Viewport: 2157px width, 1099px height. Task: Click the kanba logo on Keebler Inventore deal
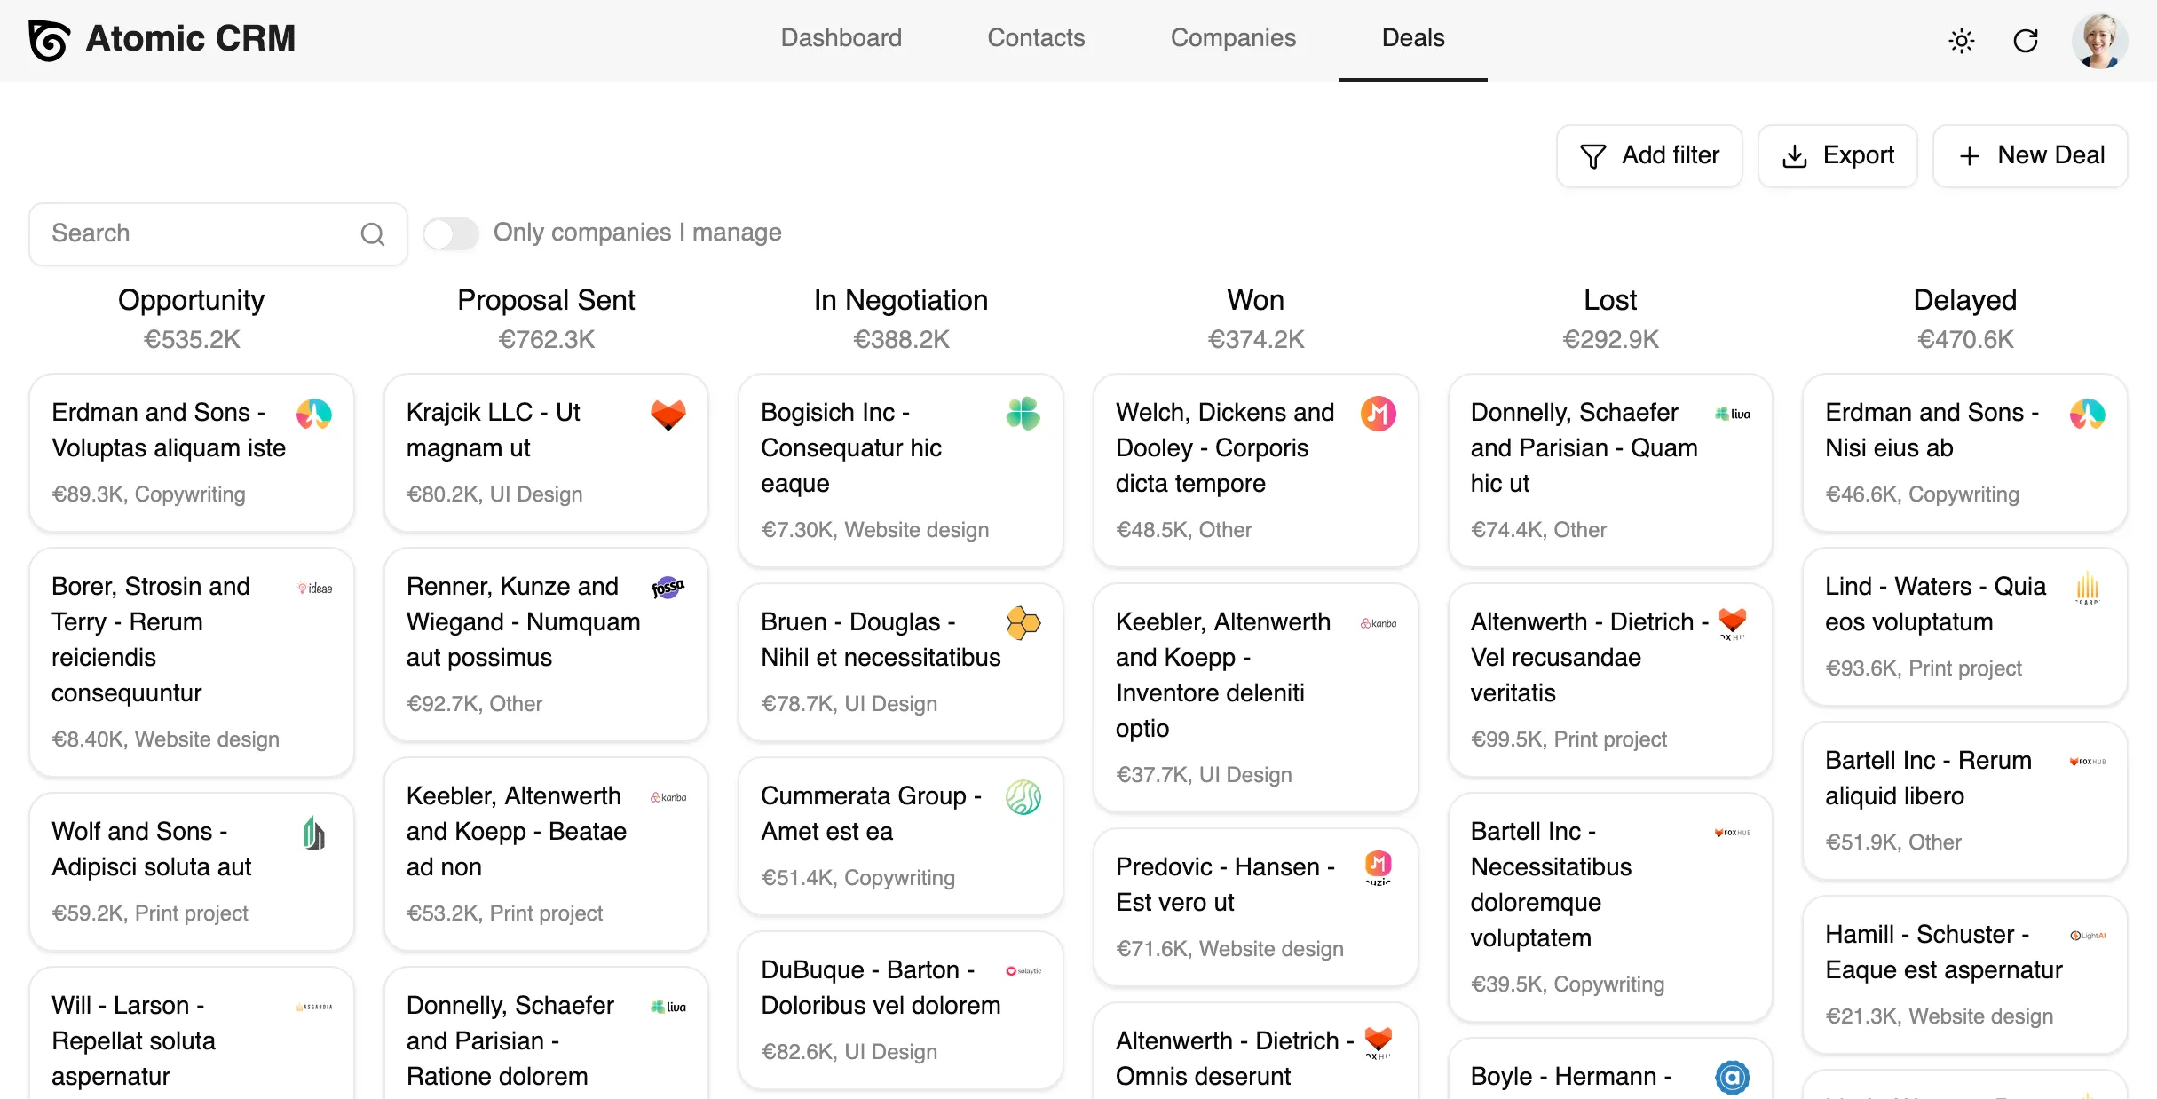(x=1379, y=623)
